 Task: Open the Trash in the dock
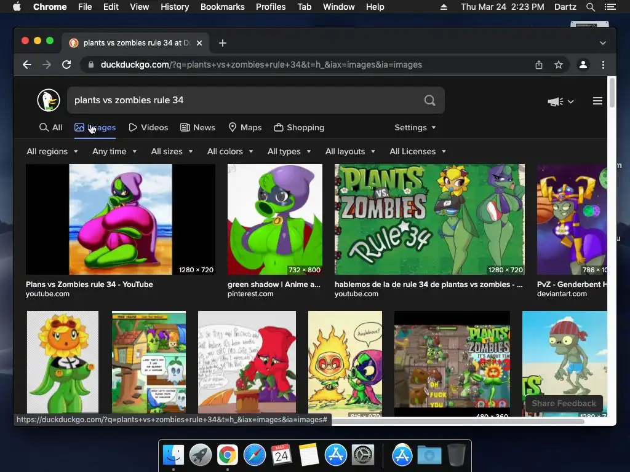[x=456, y=455]
